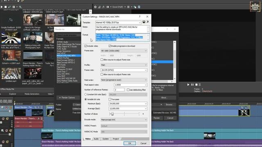Open the preview transport menu icon
262x147 pixels.
pos(200,85)
